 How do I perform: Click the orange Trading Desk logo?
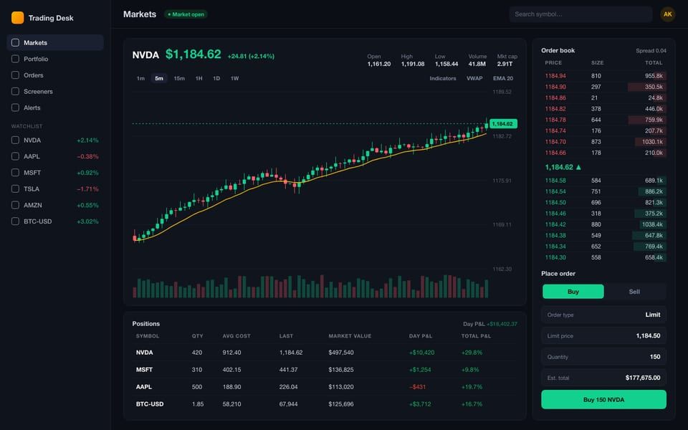tap(17, 17)
